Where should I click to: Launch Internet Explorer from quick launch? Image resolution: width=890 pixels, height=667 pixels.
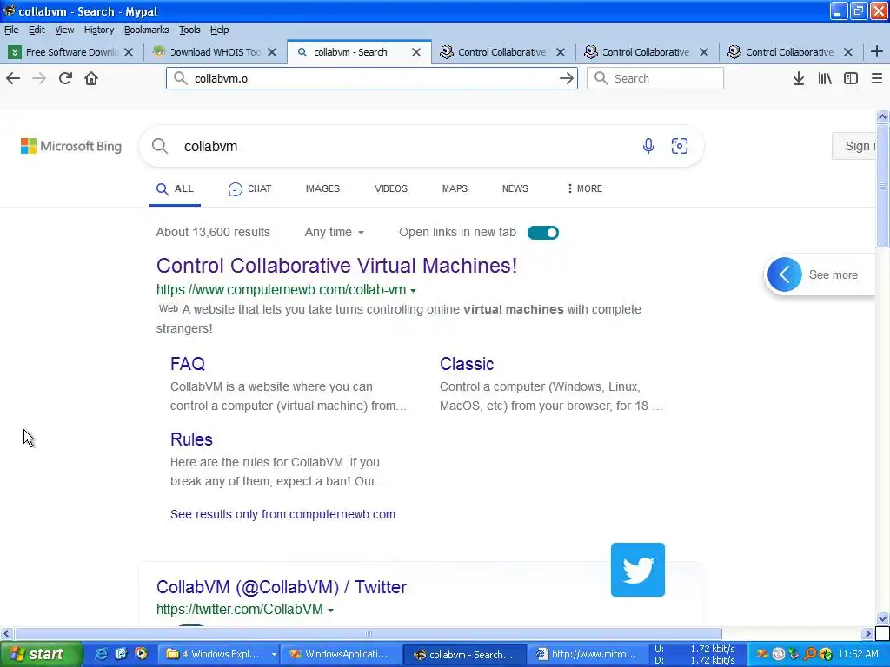click(101, 654)
